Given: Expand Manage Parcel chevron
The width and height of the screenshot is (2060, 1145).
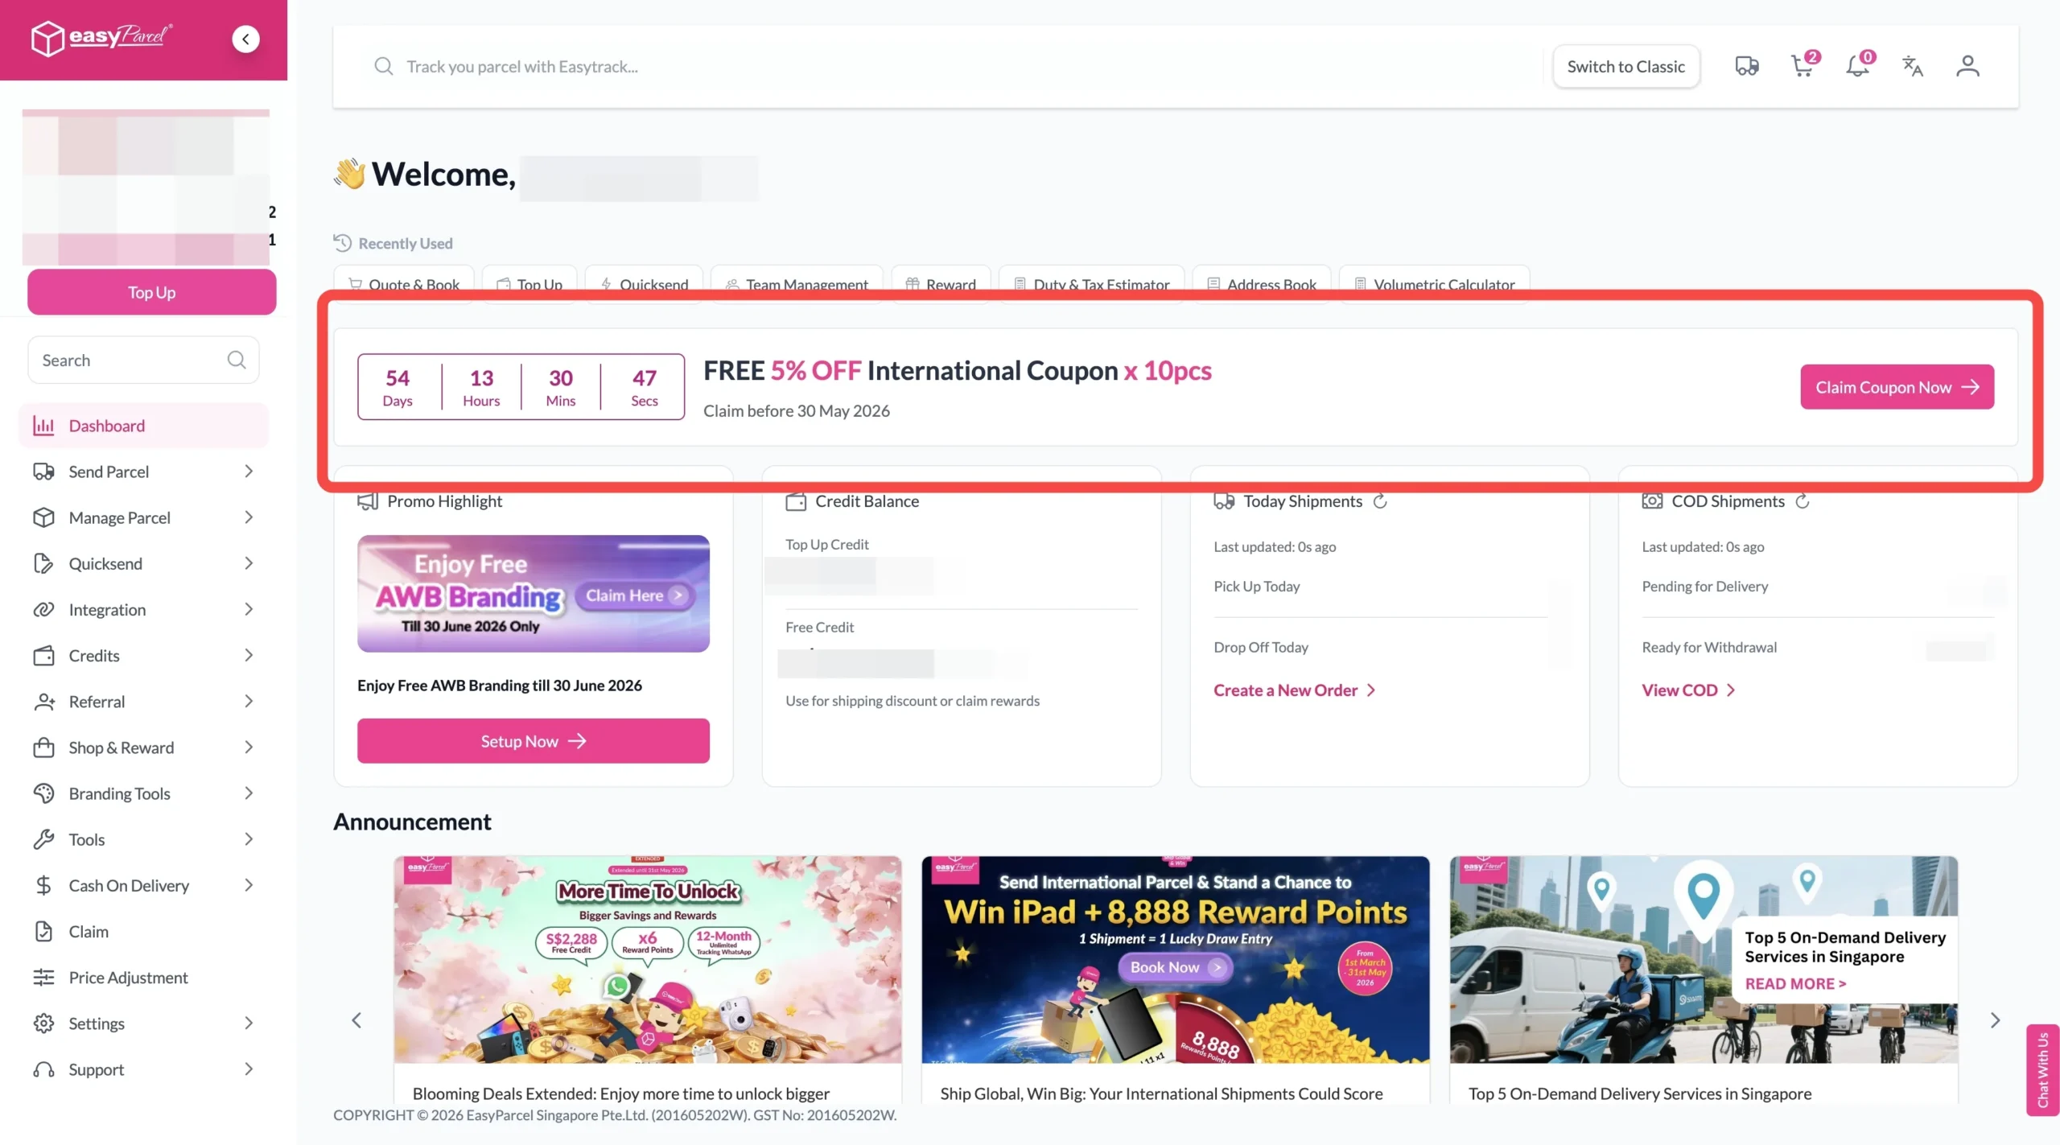Looking at the screenshot, I should [249, 517].
